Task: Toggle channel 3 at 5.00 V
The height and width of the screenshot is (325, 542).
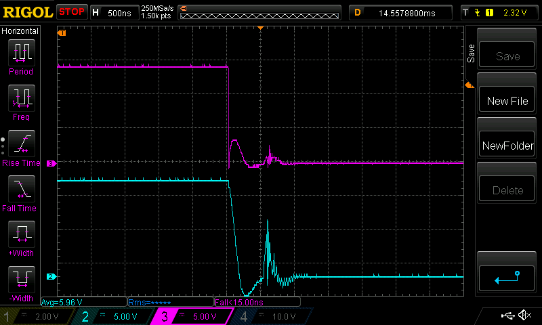Action: pyautogui.click(x=192, y=316)
